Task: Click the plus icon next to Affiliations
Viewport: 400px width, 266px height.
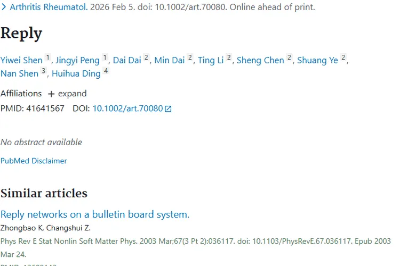Action: 51,94
